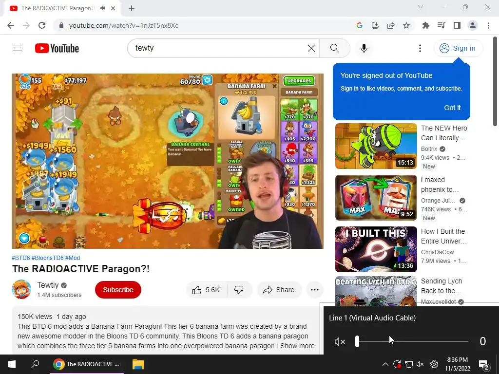
Task: Open Windows taskbar search
Action: [35, 364]
